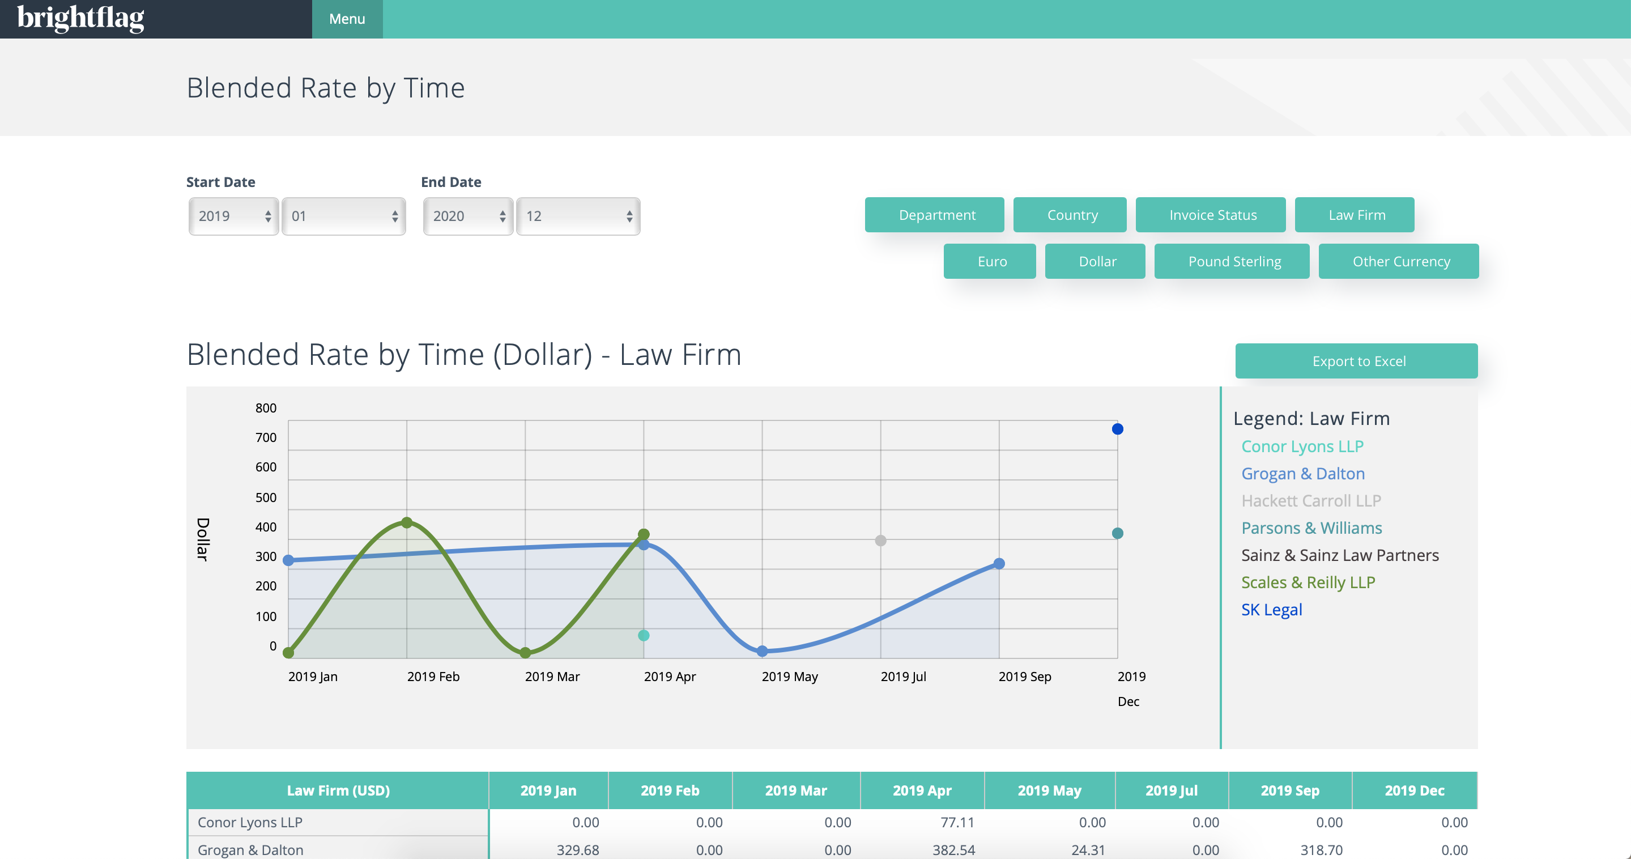Toggle Scales & Reilly LLP legend entry
This screenshot has width=1631, height=859.
[1308, 582]
